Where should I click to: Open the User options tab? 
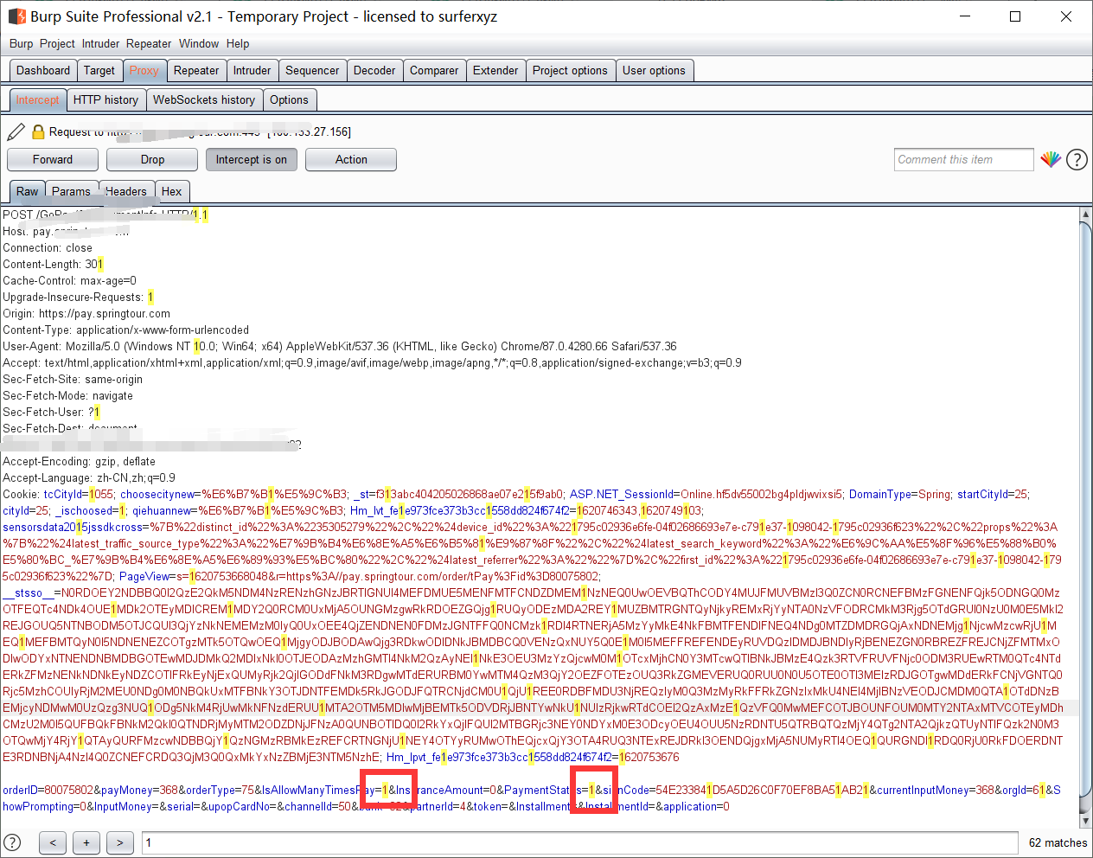pos(654,70)
